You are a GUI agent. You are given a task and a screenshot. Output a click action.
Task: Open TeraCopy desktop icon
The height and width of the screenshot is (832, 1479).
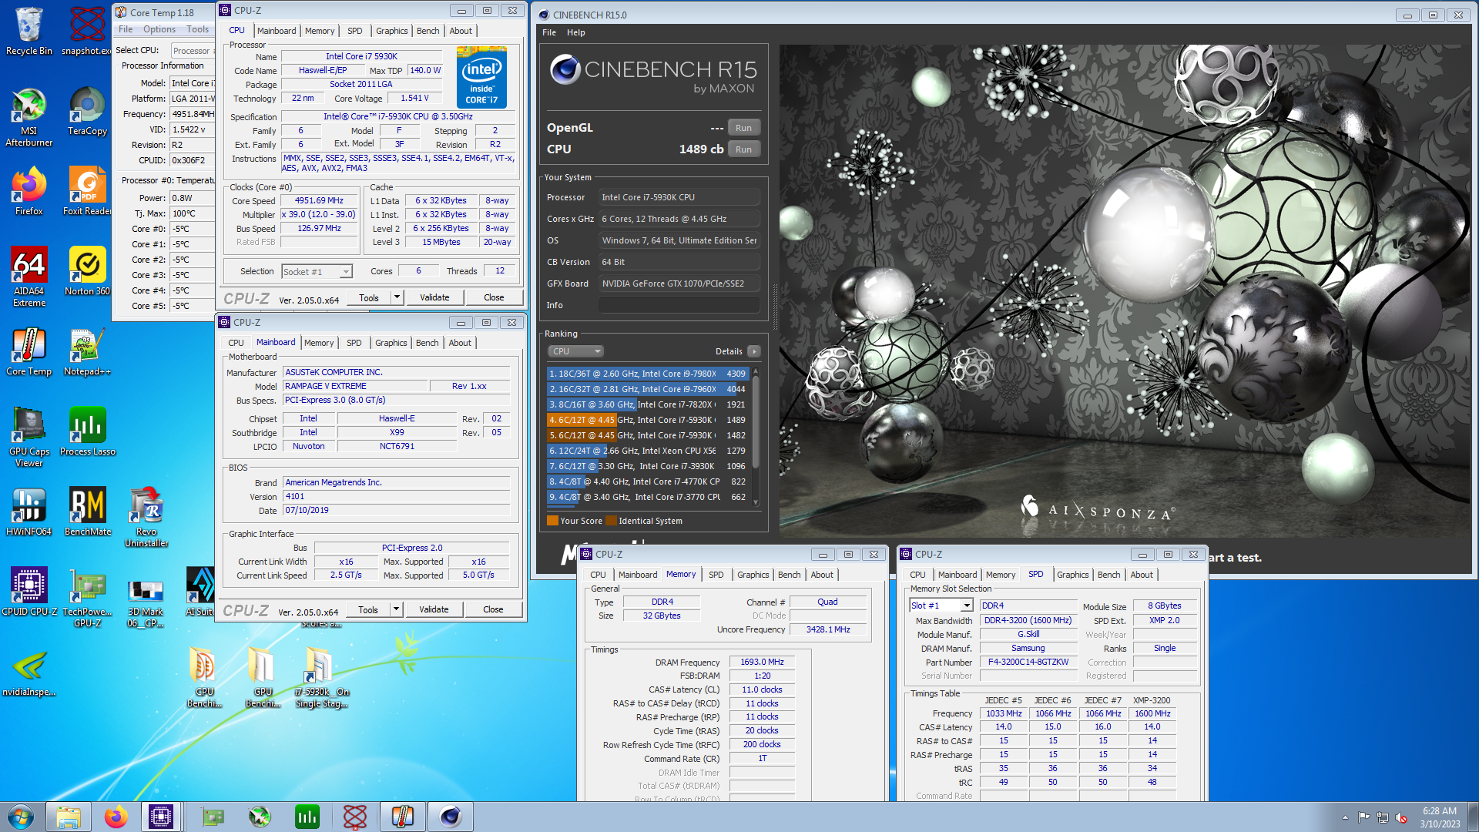pyautogui.click(x=87, y=111)
